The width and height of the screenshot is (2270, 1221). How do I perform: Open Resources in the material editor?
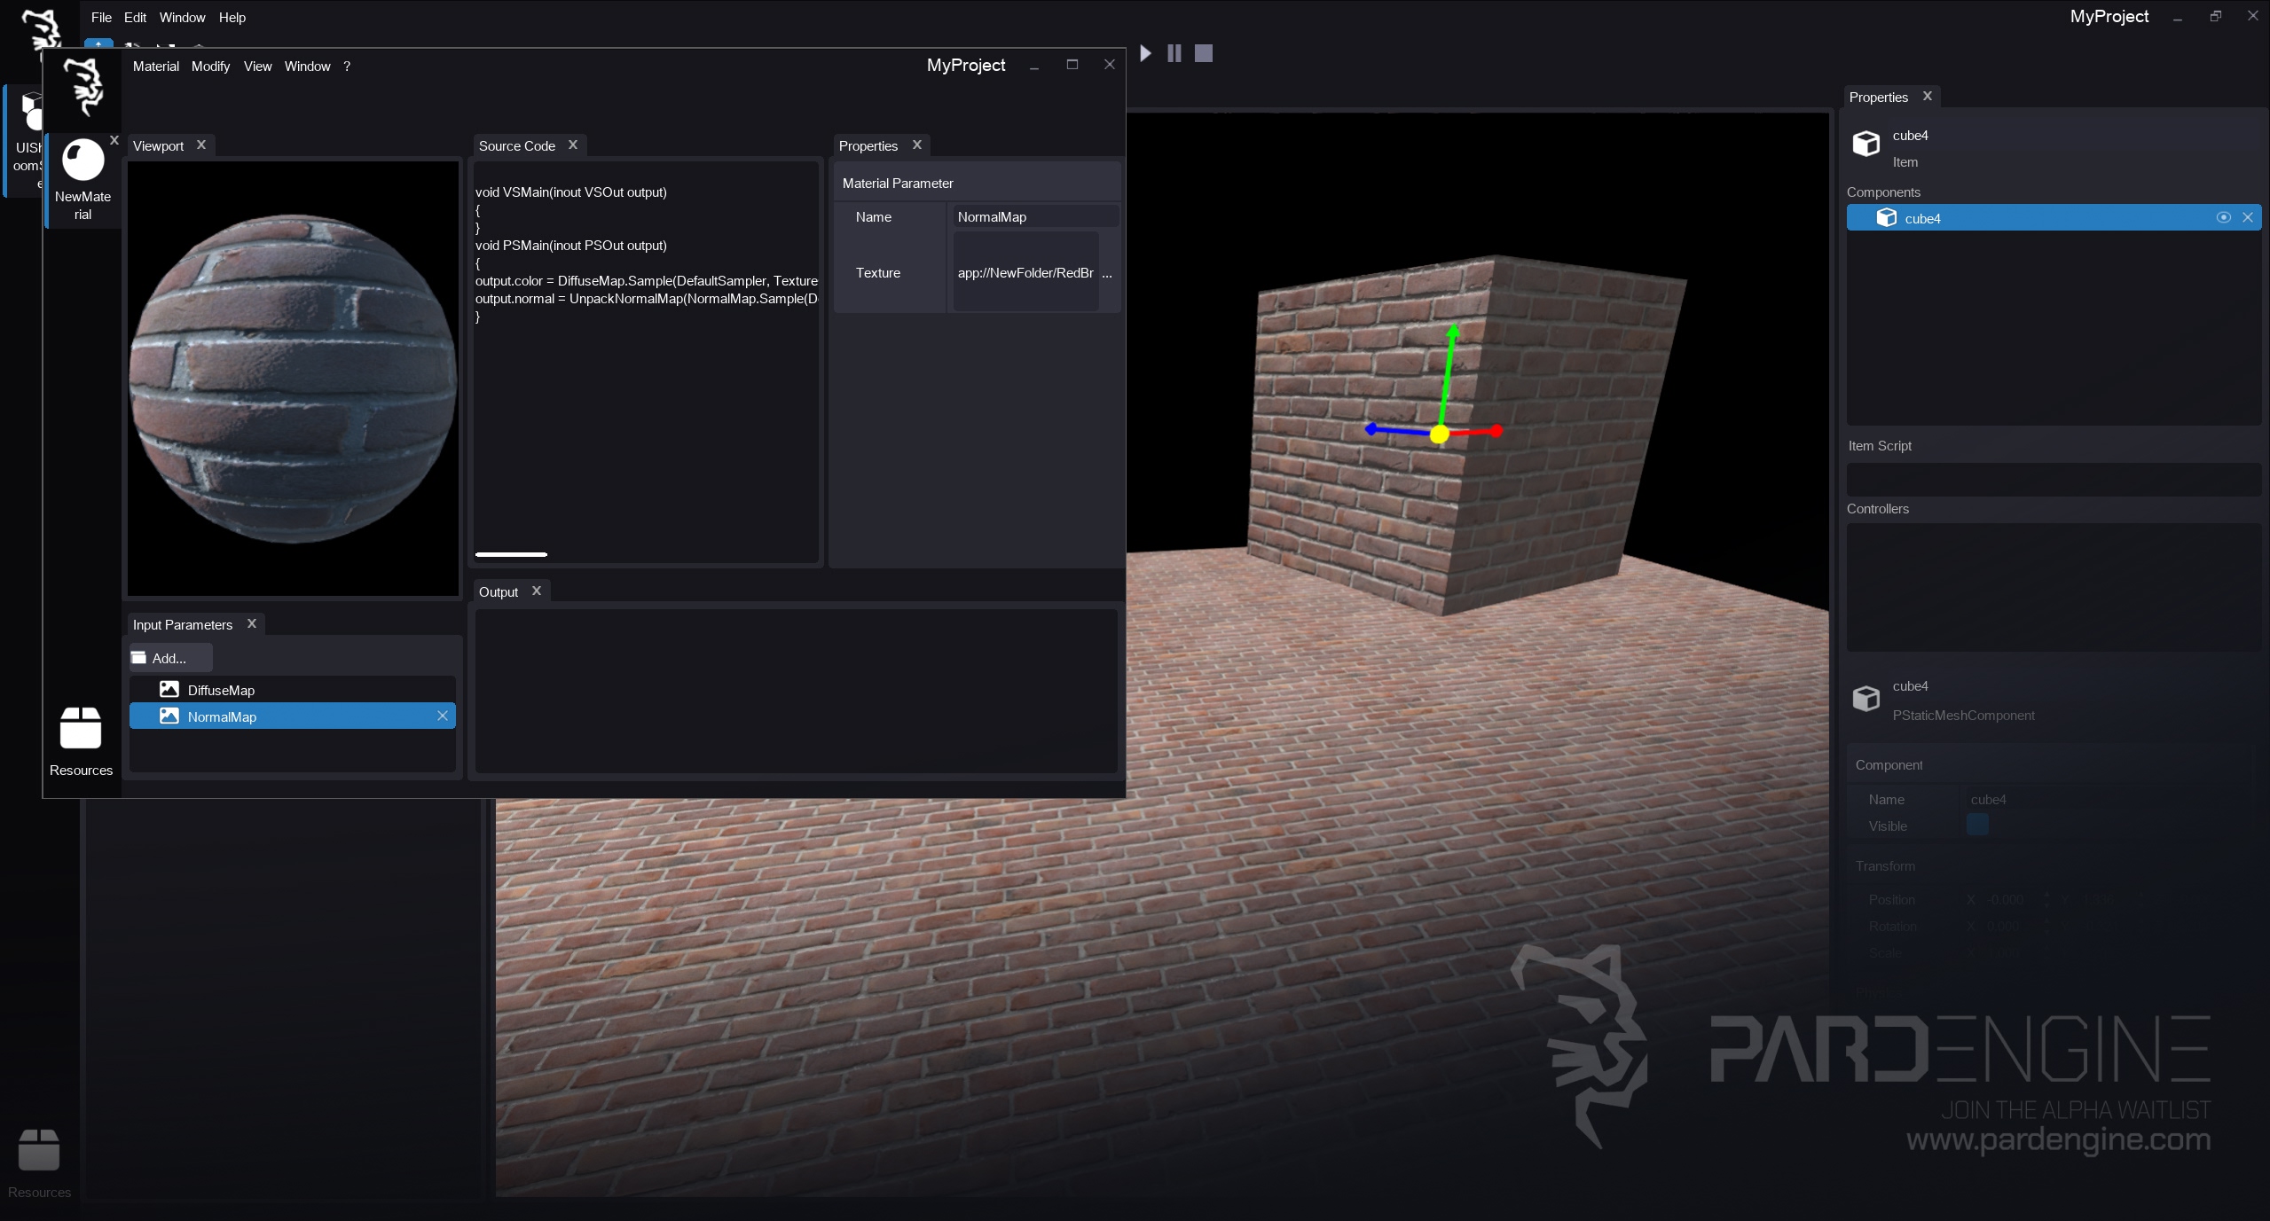[x=81, y=742]
